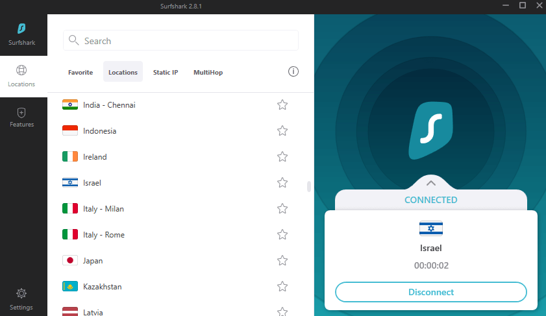
Task: Click the 00:00:02 connection timer
Action: click(432, 265)
